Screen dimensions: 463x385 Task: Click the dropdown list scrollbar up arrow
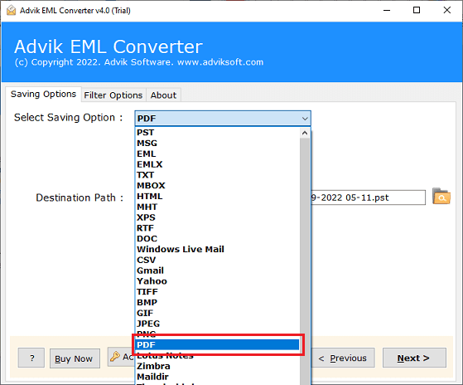click(x=305, y=133)
